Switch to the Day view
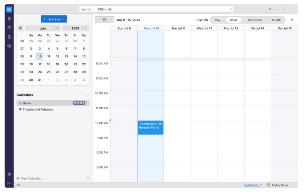The image size is (304, 193). (218, 20)
